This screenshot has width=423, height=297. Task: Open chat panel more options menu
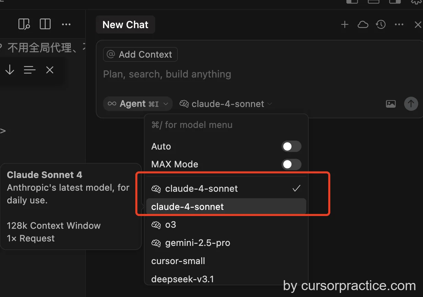399,25
